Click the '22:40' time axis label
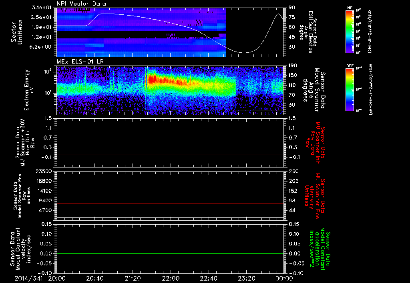The width and height of the screenshot is (410, 283). [208, 278]
